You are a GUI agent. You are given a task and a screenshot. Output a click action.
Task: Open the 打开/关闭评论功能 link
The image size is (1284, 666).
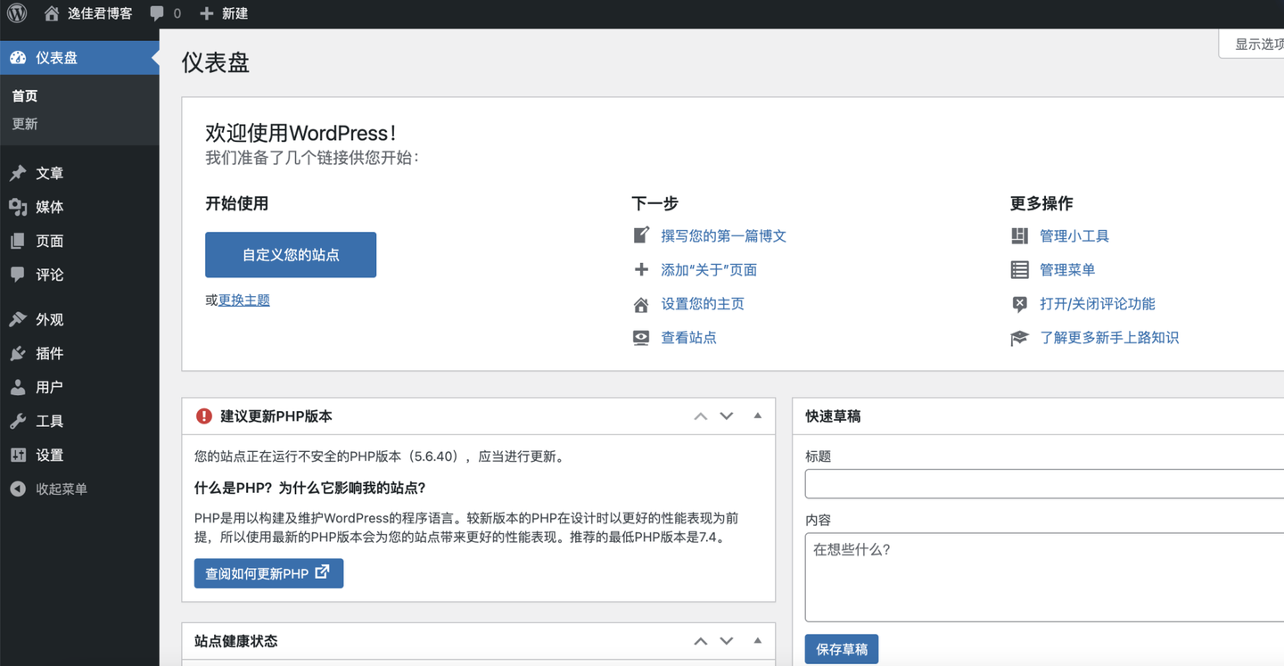click(1098, 304)
